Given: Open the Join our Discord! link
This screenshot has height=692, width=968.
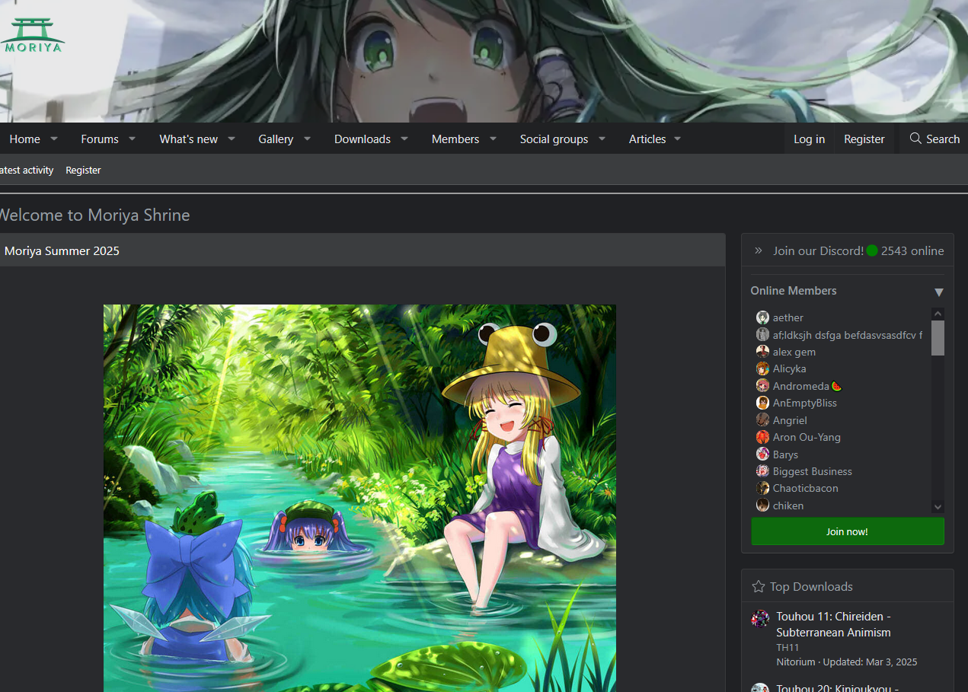Looking at the screenshot, I should [x=818, y=250].
